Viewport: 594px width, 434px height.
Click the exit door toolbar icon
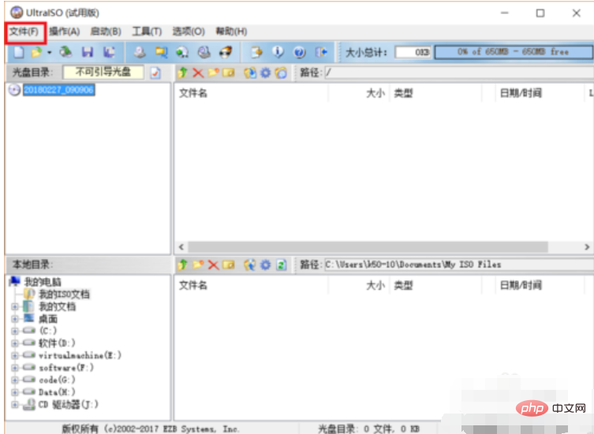[321, 52]
